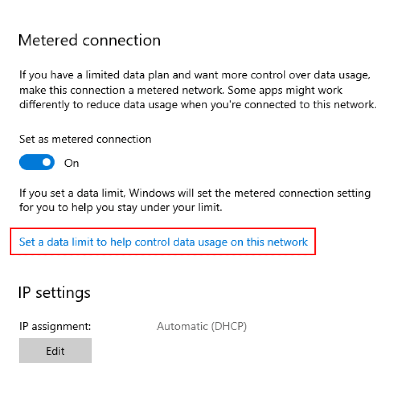Viewport: 394px width, 394px height.
Task: Select the "Set as metered connection" label
Action: point(85,139)
